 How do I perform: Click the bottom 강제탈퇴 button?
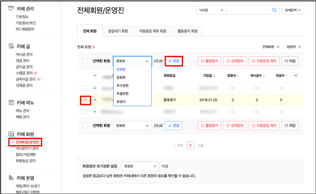point(235,125)
